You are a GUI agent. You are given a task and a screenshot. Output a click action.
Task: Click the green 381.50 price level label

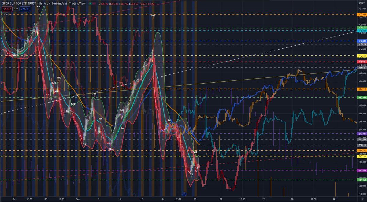tap(362, 180)
